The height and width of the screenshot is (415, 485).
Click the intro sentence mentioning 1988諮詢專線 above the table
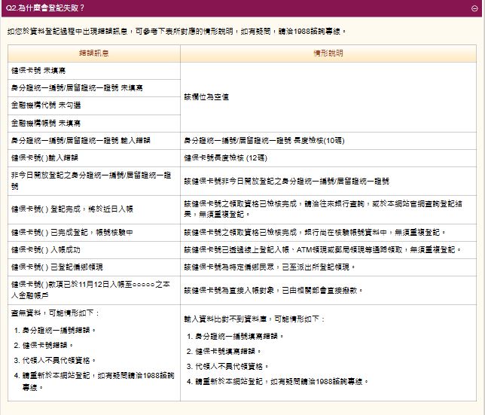tap(177, 31)
